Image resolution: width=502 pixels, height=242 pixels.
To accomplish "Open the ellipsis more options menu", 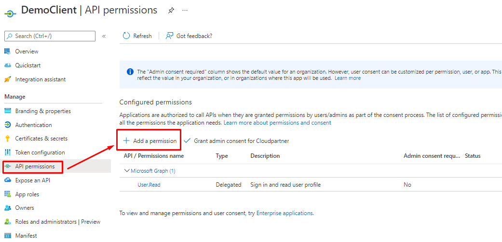I will coord(185,11).
